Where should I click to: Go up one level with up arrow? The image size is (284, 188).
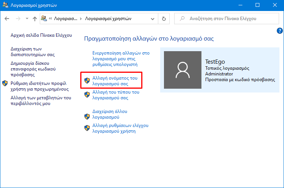(35, 19)
